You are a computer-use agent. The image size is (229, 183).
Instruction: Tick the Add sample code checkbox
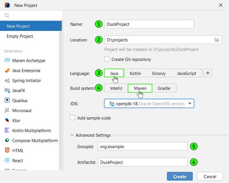73,118
